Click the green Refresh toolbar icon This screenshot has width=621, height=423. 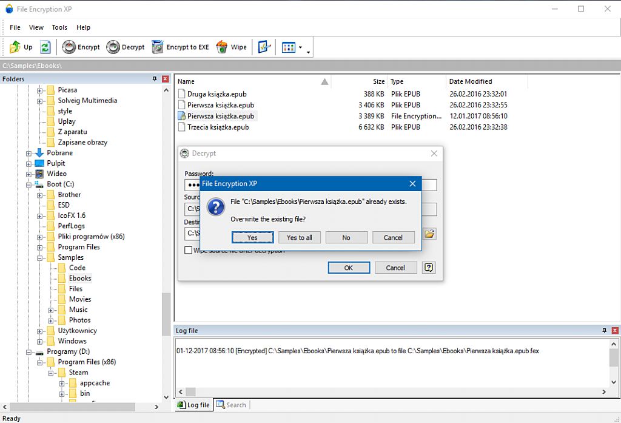45,47
